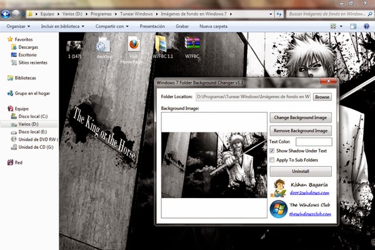Open Disco local (C:) drive
This screenshot has width=375, height=250.
[29, 116]
